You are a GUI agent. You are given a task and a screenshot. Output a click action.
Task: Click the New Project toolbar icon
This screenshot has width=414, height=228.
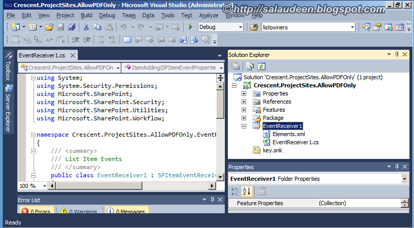click(16, 27)
